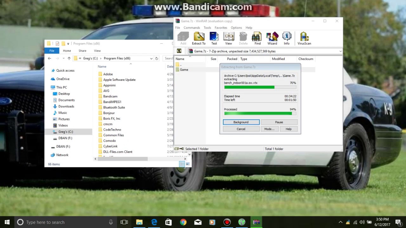Open the Mail app on taskbar
Image resolution: width=406 pixels, height=228 pixels.
[198, 222]
